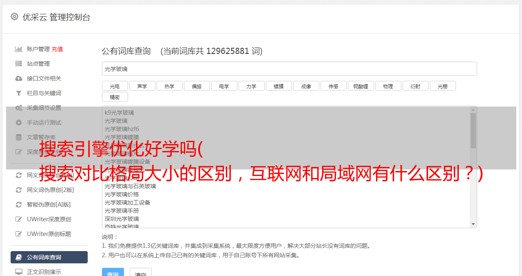Open 正文识别演示 via its monitor icon
Viewport: 522px width, 276px height.
tap(18, 272)
